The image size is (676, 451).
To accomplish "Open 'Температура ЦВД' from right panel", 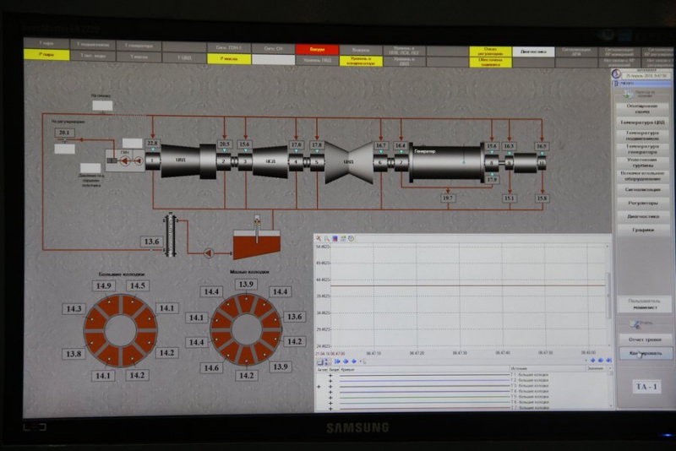I will [x=643, y=122].
